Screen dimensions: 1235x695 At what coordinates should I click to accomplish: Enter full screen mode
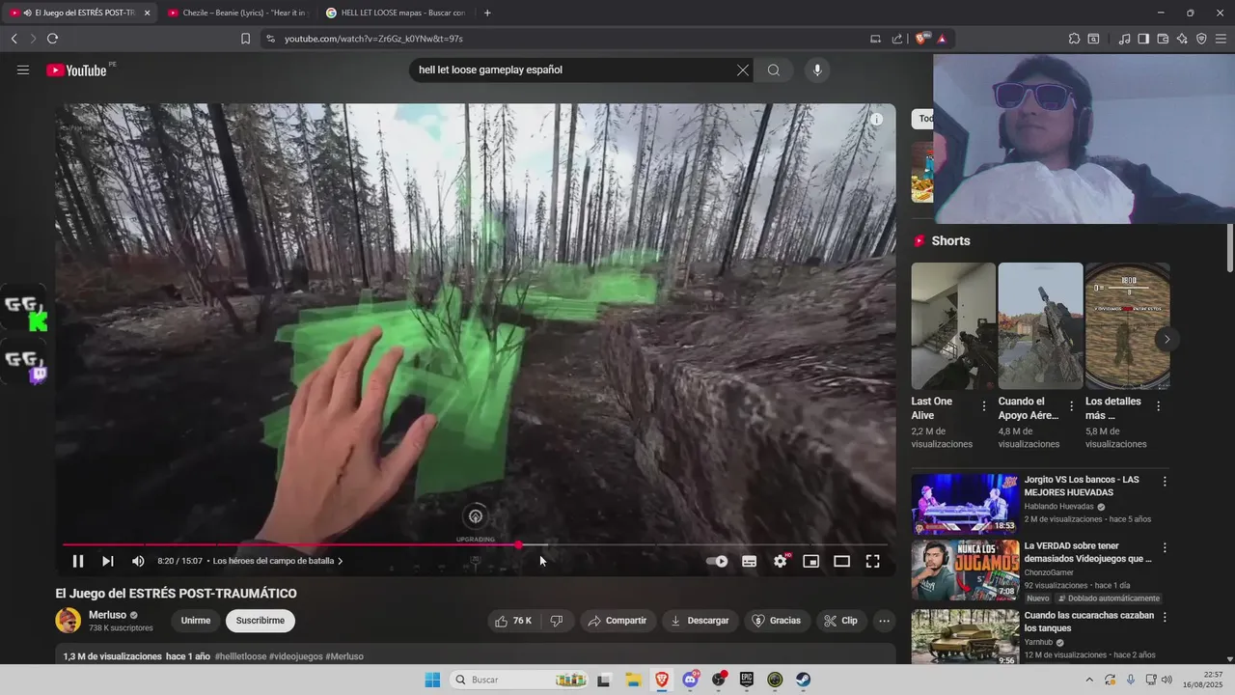pyautogui.click(x=873, y=561)
